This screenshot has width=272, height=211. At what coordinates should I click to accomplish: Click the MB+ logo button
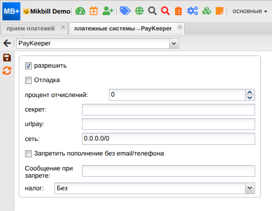(x=11, y=11)
